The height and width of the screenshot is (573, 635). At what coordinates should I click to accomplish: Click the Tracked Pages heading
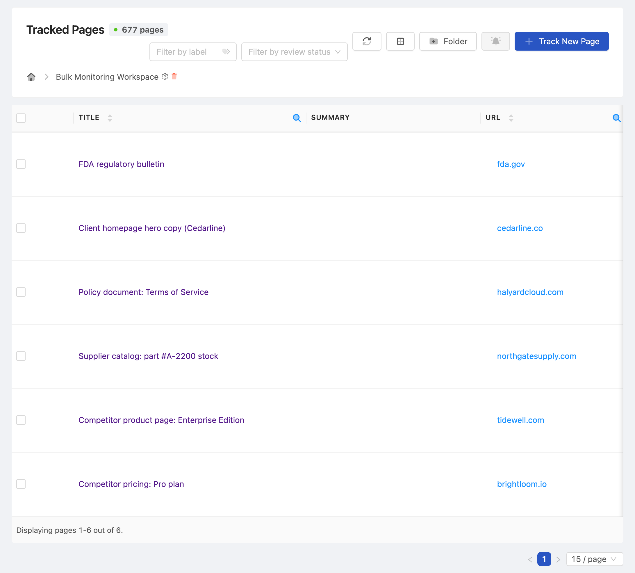point(65,30)
